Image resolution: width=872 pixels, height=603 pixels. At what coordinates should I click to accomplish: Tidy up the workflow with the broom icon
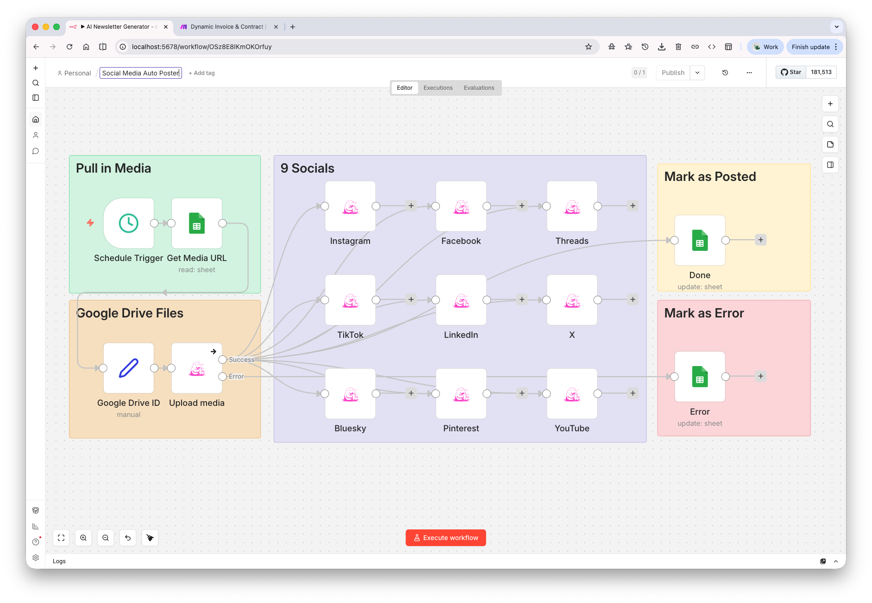150,538
